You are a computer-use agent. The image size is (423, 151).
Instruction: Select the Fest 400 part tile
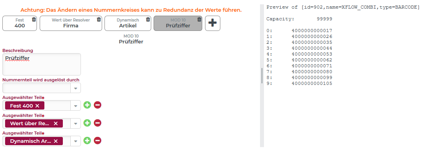[x=20, y=23]
